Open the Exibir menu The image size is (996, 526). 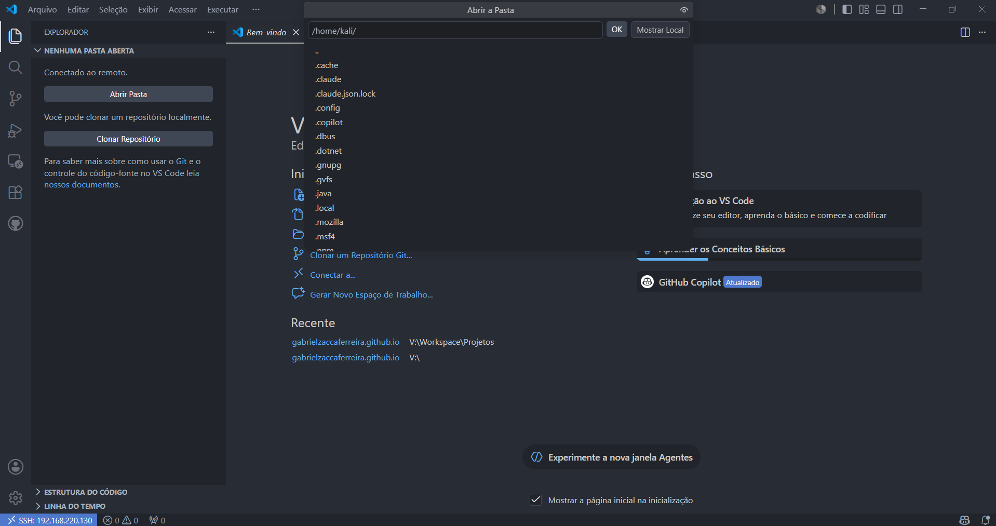(x=148, y=9)
